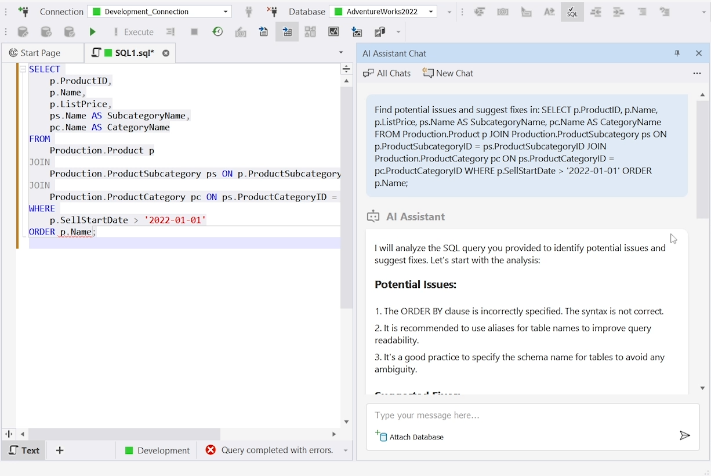Click the database icon with pencil badge
711x476 pixels.
tap(23, 32)
